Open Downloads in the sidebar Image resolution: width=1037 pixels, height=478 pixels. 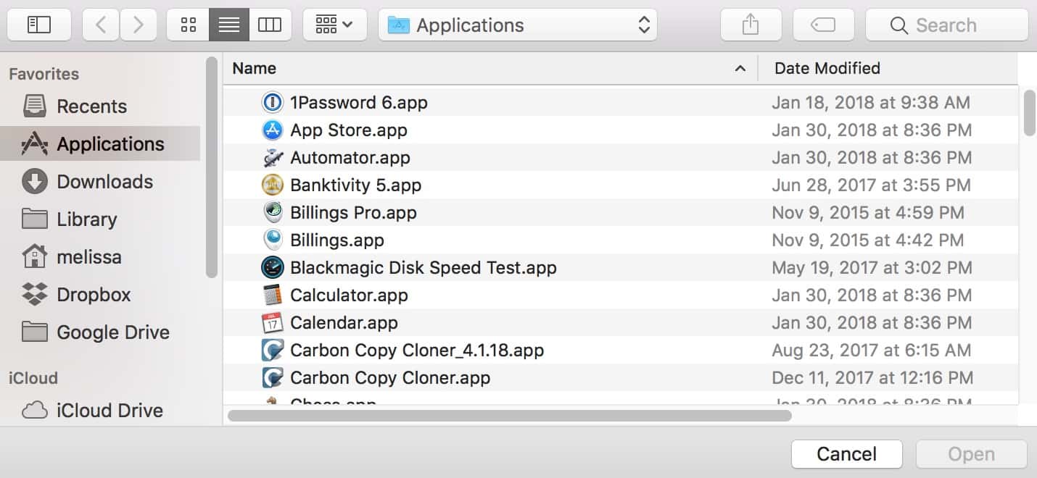[x=104, y=182]
